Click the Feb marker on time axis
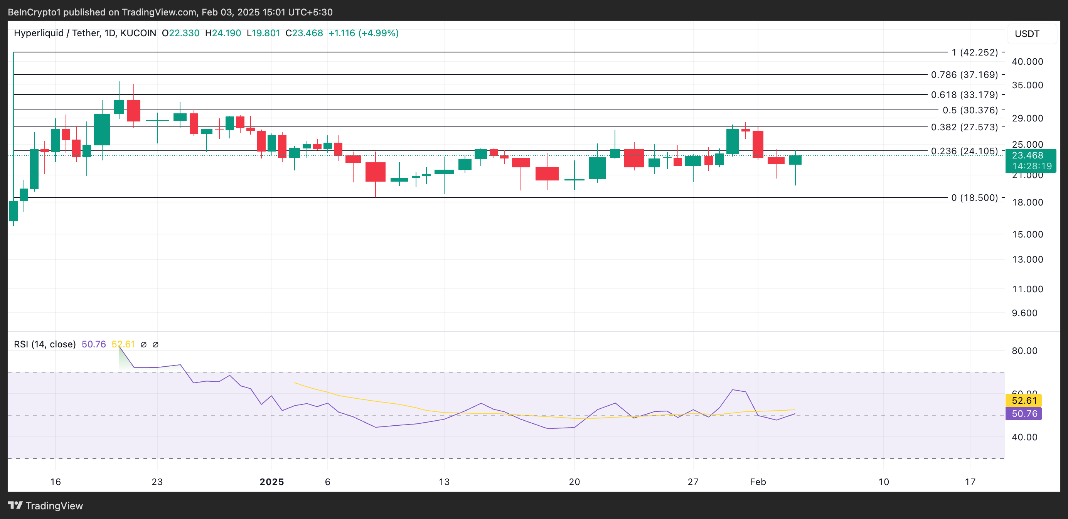This screenshot has height=519, width=1068. click(758, 482)
